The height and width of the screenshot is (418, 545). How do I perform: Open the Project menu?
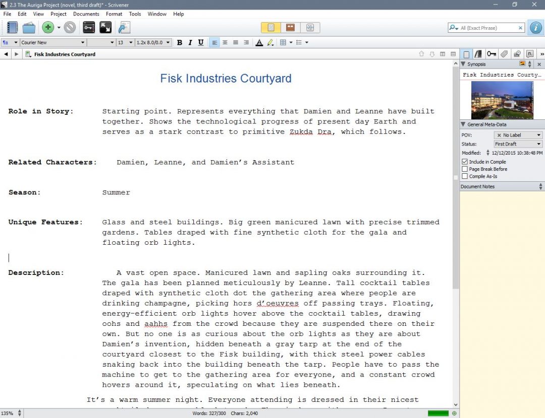tap(59, 14)
